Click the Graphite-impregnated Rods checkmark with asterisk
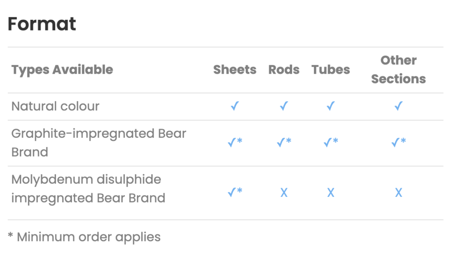452x256 pixels. (284, 142)
